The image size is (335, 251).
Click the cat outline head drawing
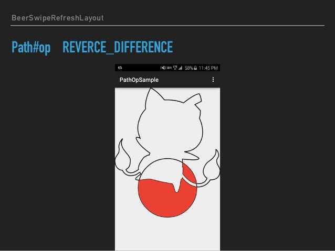[x=169, y=122]
